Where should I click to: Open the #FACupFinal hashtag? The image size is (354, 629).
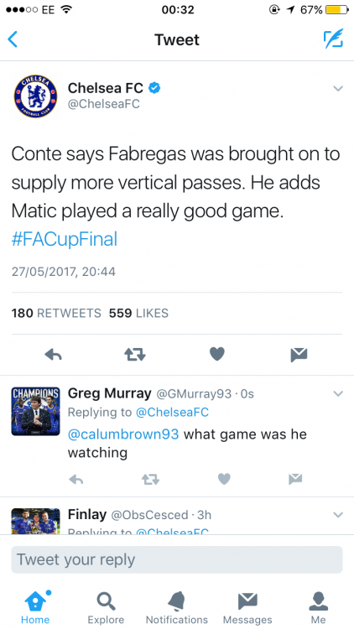pos(65,239)
